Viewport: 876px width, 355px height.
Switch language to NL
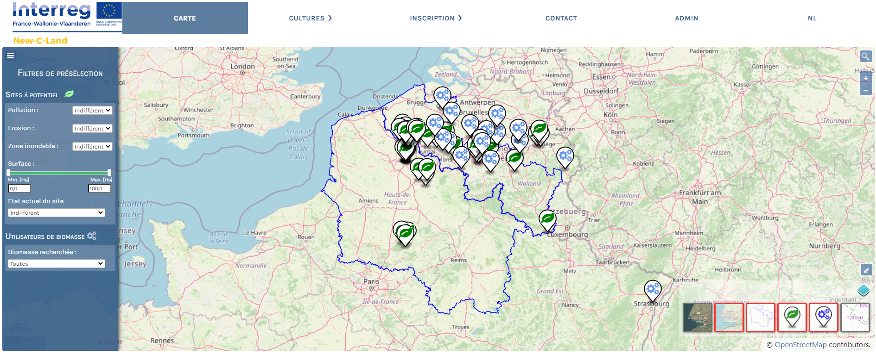812,18
